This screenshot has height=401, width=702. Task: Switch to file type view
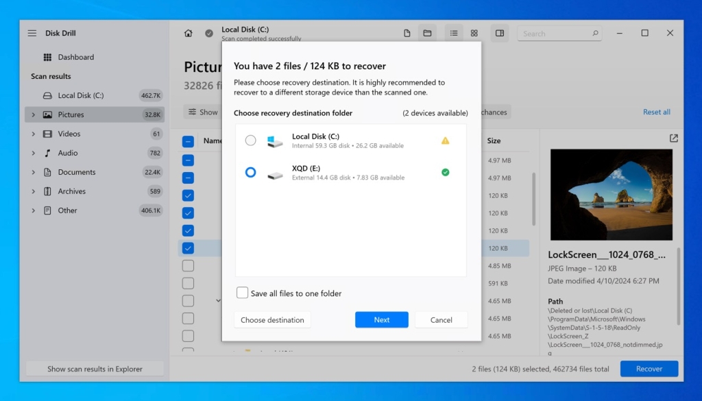coord(406,32)
